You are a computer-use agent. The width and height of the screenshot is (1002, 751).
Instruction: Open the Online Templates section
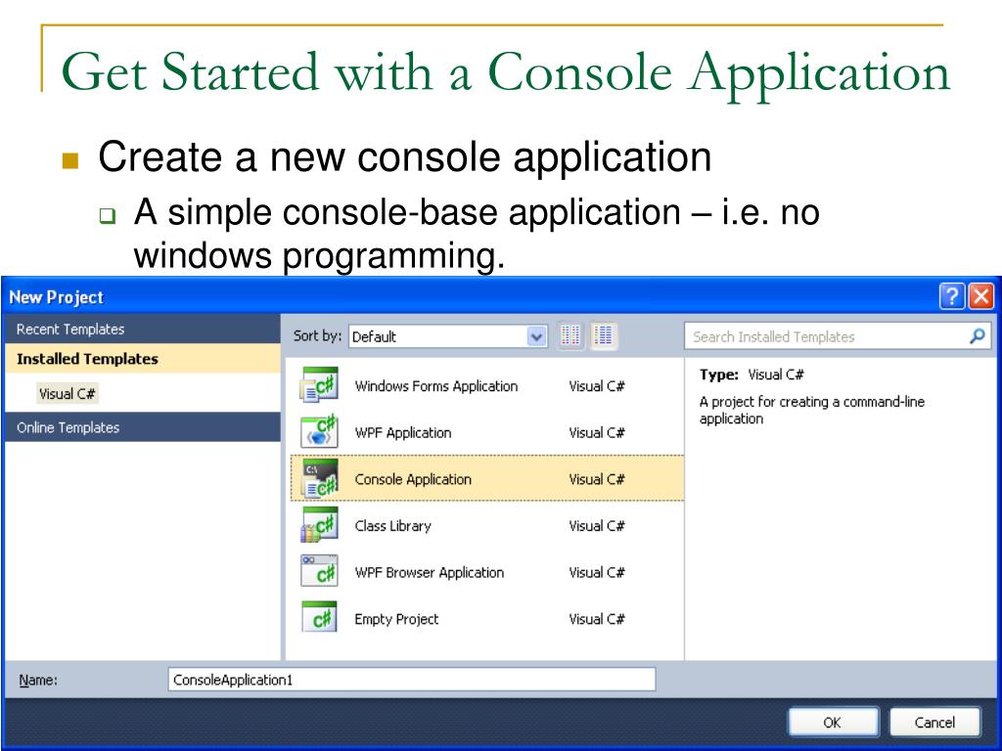pos(143,427)
